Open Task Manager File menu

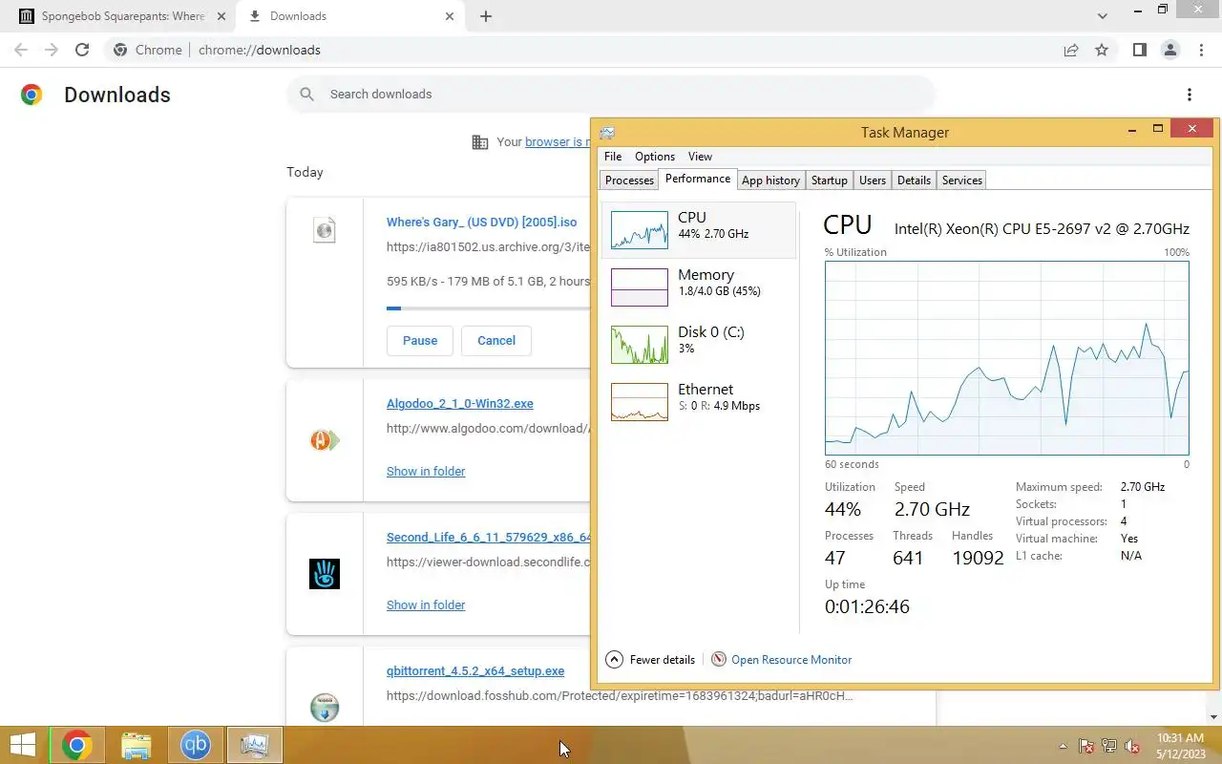[x=613, y=157]
